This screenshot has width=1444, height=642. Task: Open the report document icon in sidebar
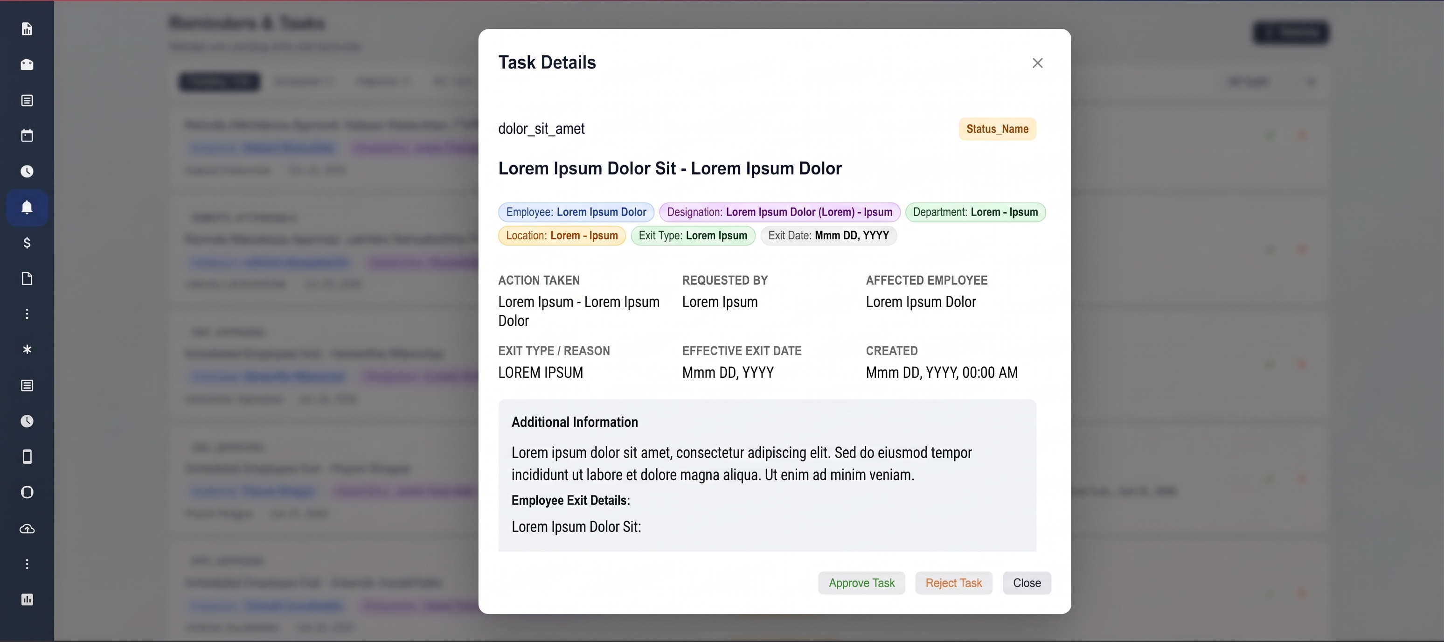click(27, 28)
